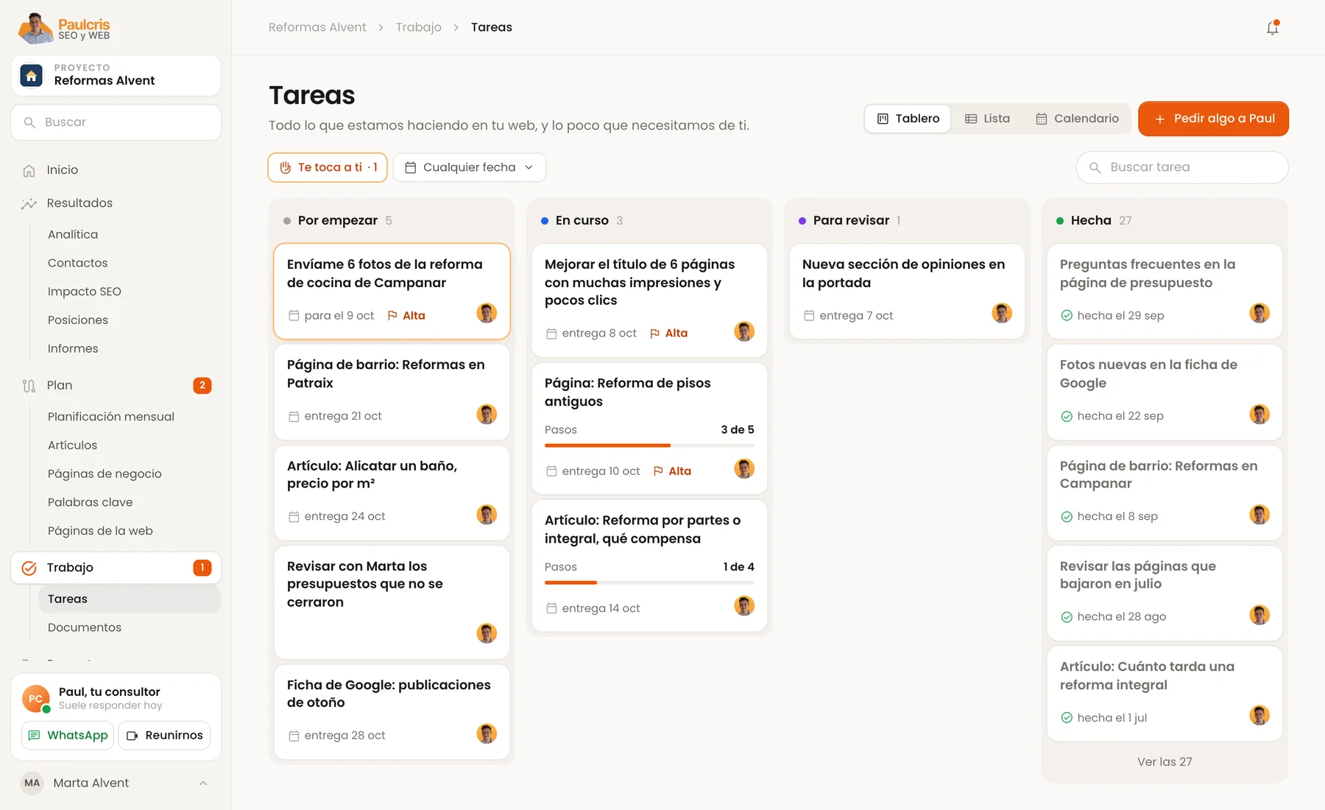This screenshot has width=1325, height=810.
Task: Click assignee avatar on Patraix card
Action: click(487, 414)
